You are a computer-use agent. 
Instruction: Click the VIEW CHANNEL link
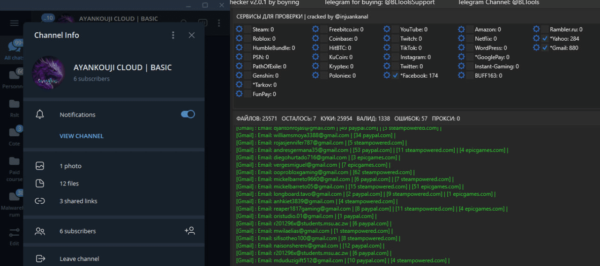coord(82,136)
